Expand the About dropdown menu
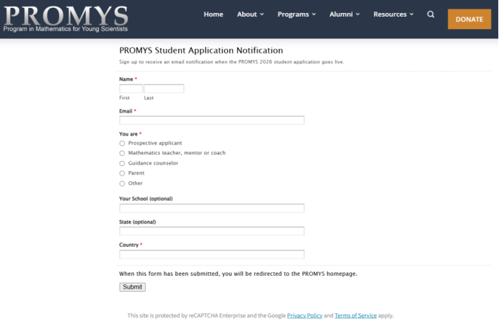 click(250, 14)
